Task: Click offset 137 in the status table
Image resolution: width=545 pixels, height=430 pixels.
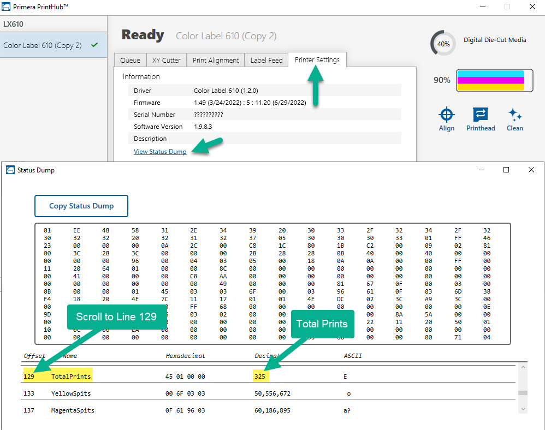Action: pos(29,410)
